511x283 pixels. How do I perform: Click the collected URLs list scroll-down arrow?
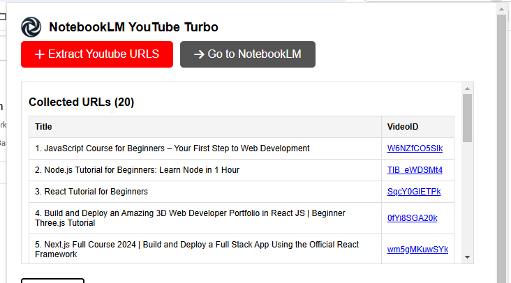[x=467, y=257]
